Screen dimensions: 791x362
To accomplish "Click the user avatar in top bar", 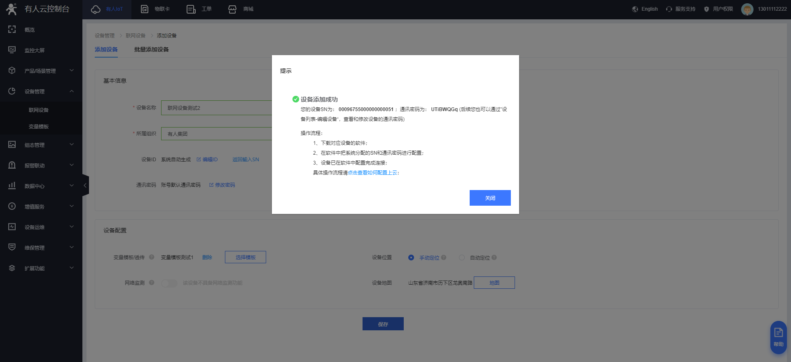I will pyautogui.click(x=747, y=9).
